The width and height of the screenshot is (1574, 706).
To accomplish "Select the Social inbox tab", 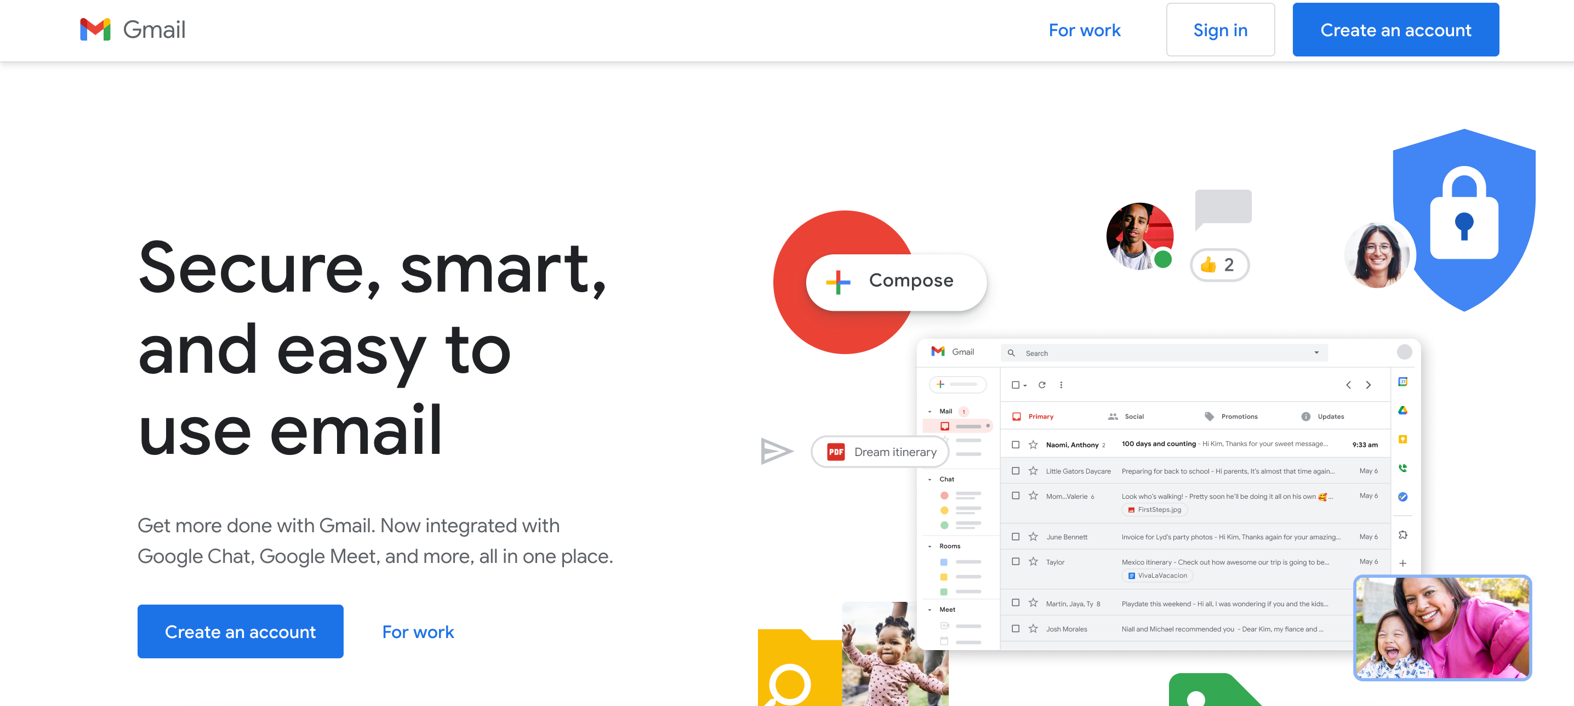I will pos(1133,415).
